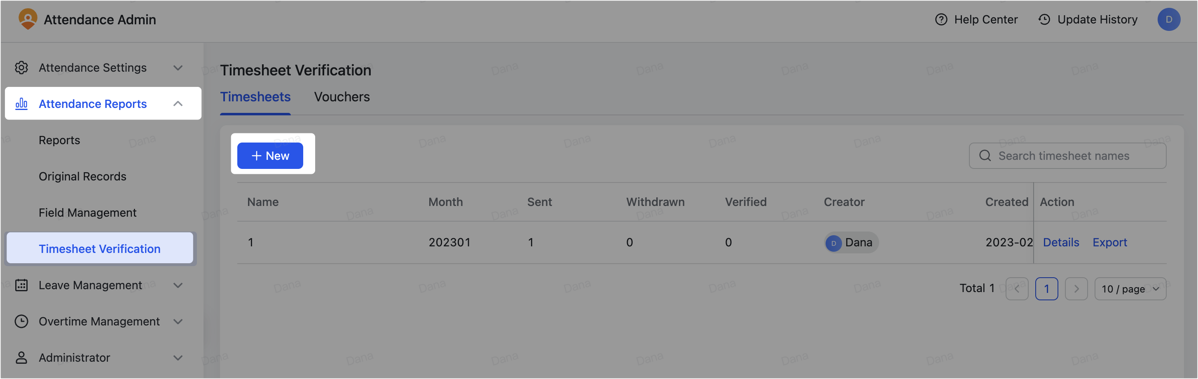Click the New button to create a timesheet
Image resolution: width=1198 pixels, height=379 pixels.
click(270, 155)
